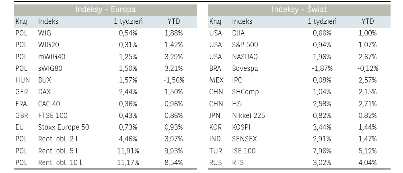Viewport: 403px width, 173px height.
Task: Click the "Indeksy - Świat" table title
Action: [x=299, y=10]
